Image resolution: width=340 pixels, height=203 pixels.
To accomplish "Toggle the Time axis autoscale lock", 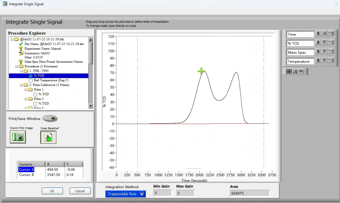I will tap(318, 33).
